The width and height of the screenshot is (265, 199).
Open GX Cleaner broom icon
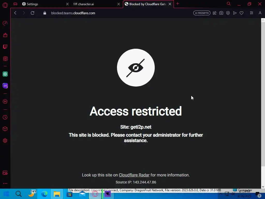(5, 35)
